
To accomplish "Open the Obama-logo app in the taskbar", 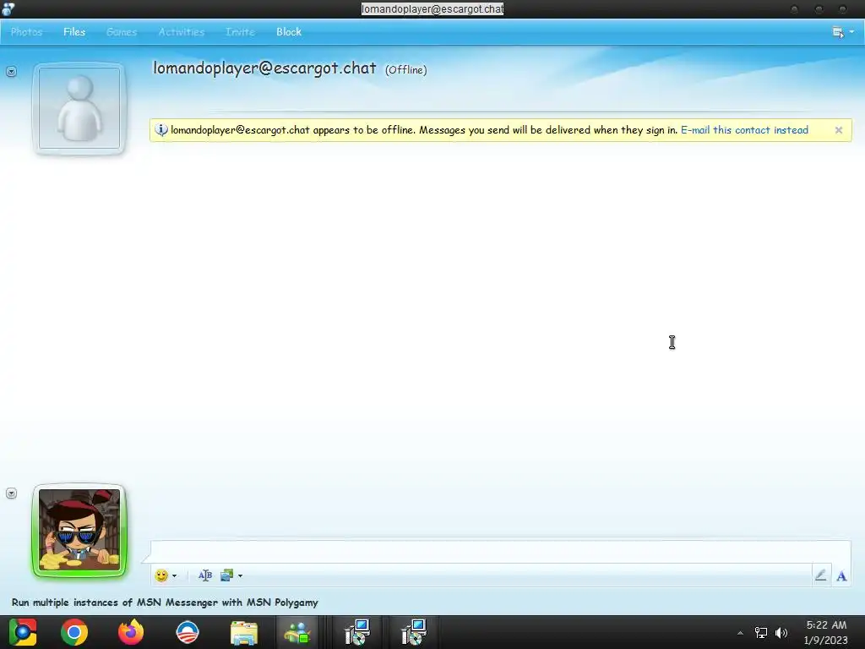I will click(x=188, y=632).
